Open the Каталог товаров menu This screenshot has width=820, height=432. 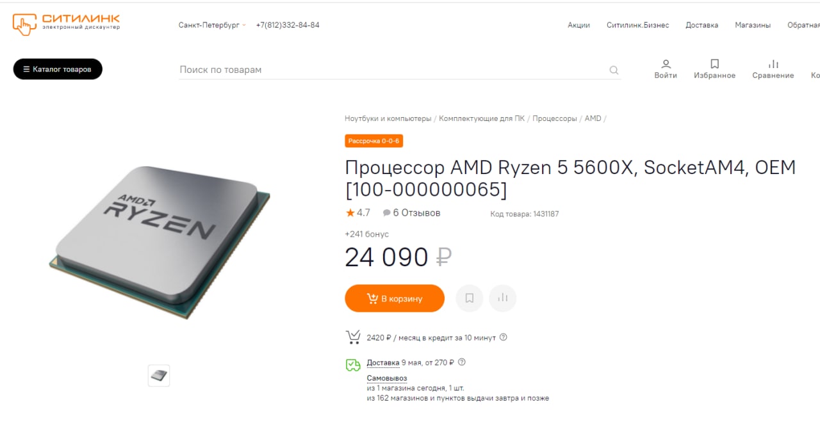pos(58,69)
